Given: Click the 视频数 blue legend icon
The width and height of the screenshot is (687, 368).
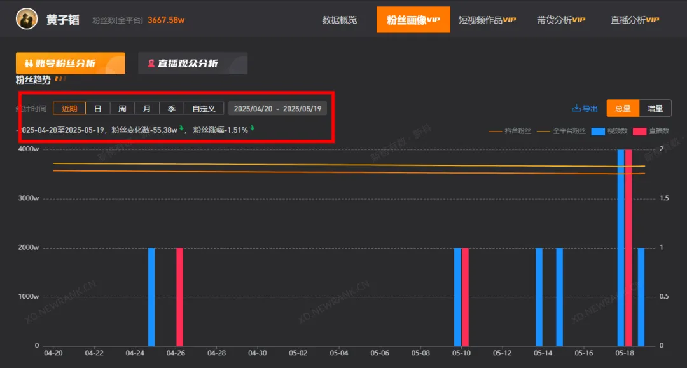Looking at the screenshot, I should coord(597,132).
